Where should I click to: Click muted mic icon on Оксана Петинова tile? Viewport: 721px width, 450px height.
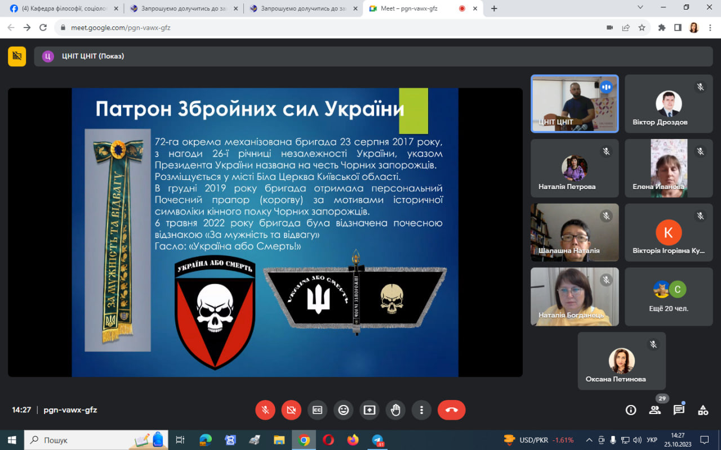pyautogui.click(x=653, y=344)
